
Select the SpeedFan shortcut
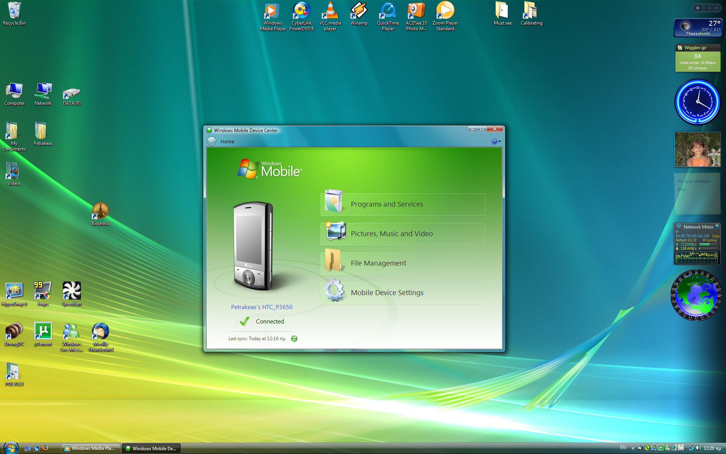click(72, 294)
